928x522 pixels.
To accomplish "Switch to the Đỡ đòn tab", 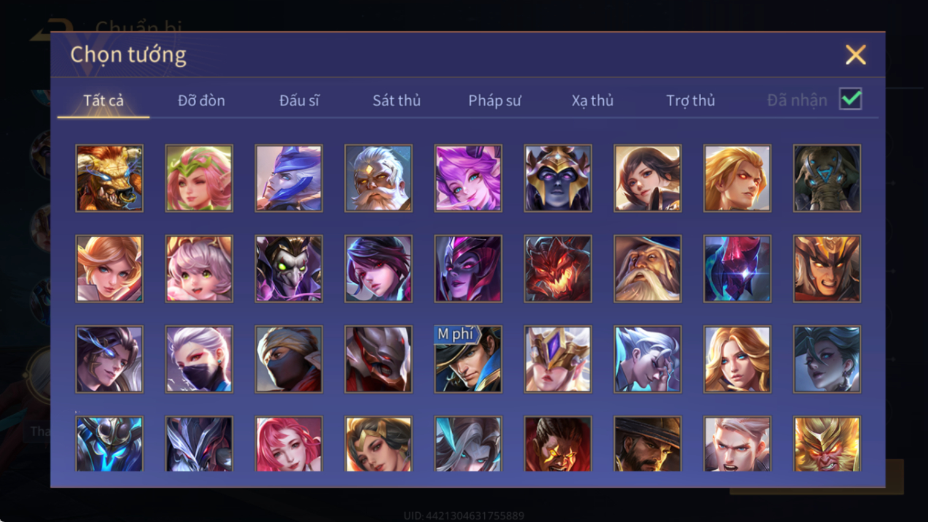I will (x=201, y=100).
